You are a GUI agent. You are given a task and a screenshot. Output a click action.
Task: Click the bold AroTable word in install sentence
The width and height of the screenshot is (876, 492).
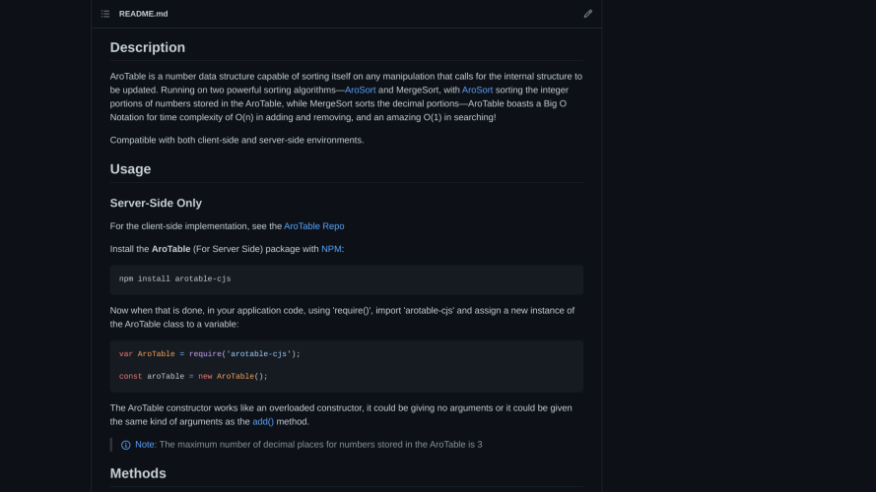tap(170, 249)
